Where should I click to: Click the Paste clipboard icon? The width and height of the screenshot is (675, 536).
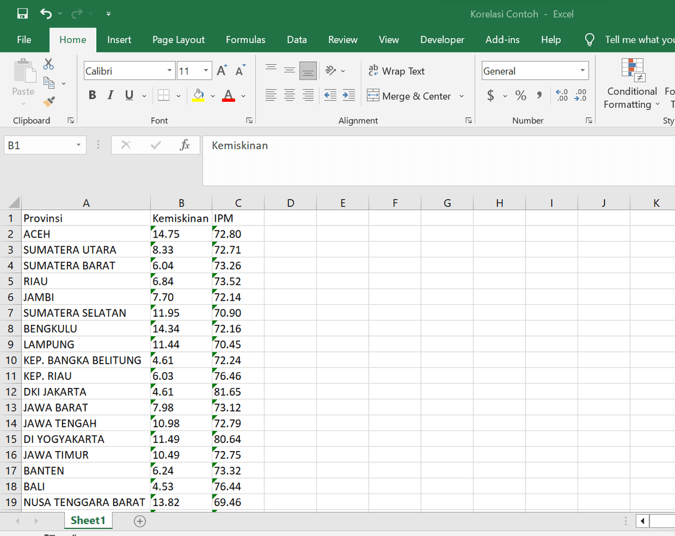click(x=24, y=71)
